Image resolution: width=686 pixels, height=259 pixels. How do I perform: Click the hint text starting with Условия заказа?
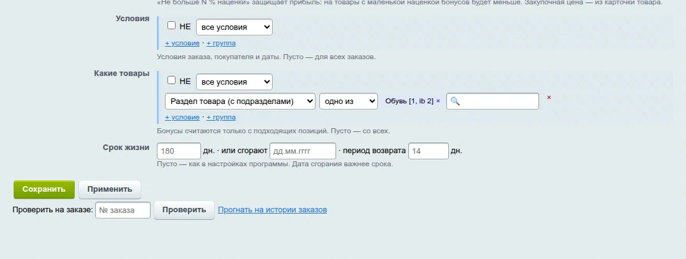pyautogui.click(x=266, y=57)
